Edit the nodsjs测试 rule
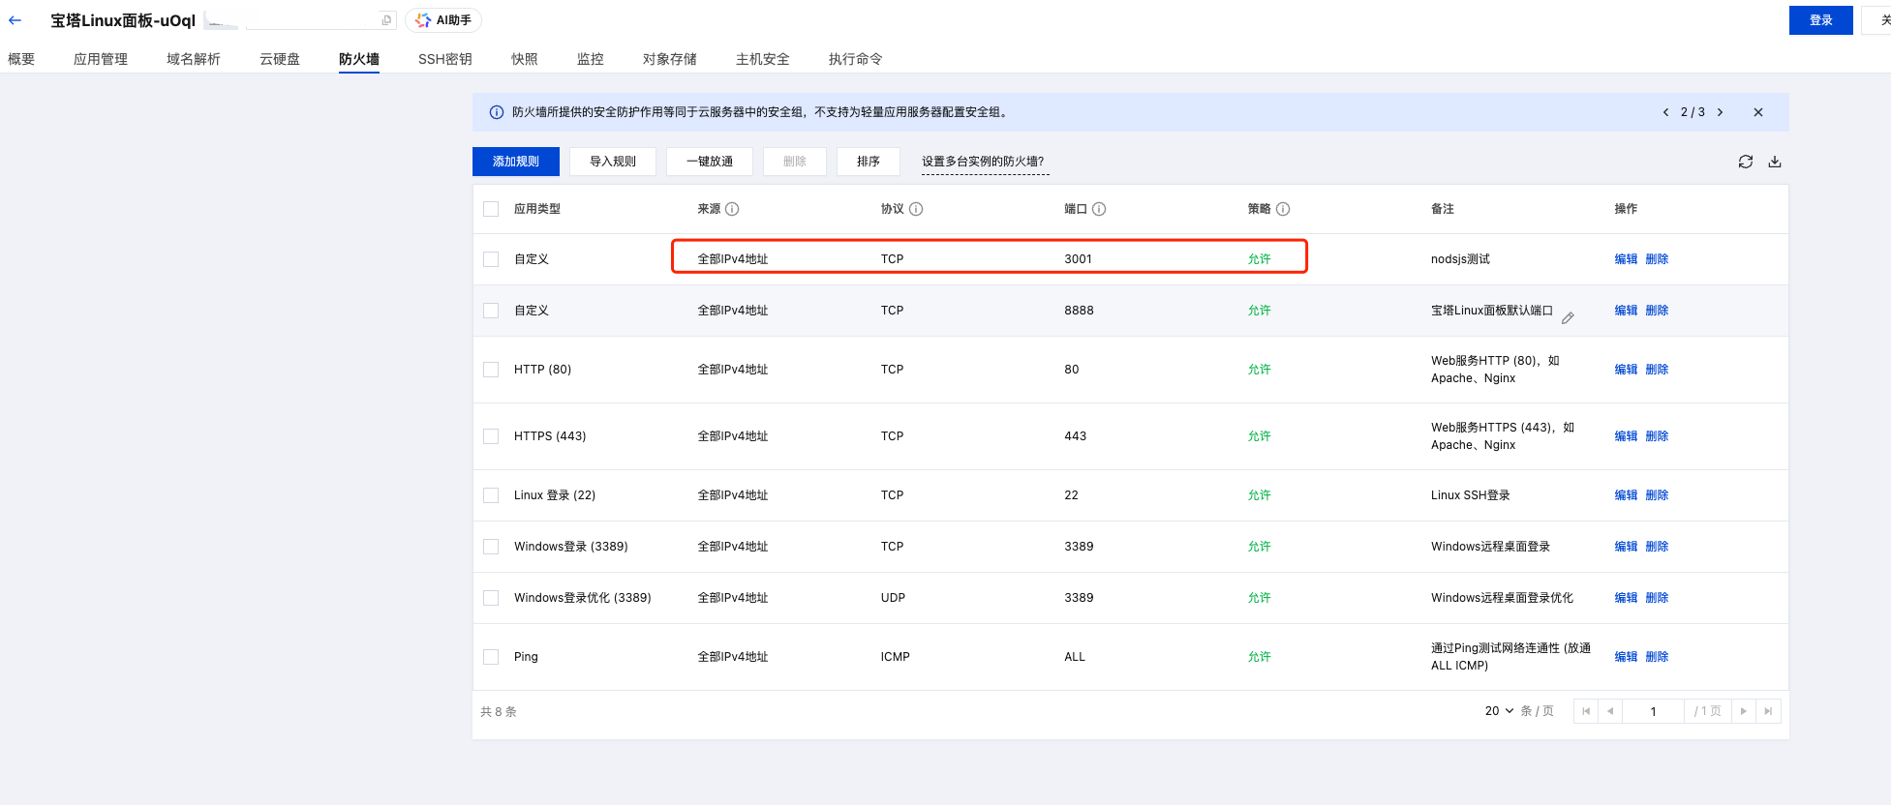The height and width of the screenshot is (805, 1891). tap(1626, 259)
